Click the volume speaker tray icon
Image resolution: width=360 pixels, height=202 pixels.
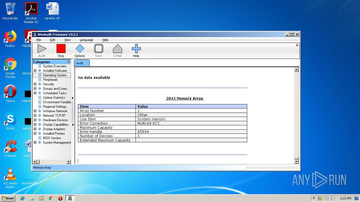327,198
